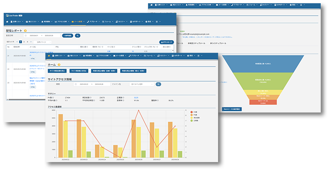Open domain name dropdown (全ドメイン合計)

pyautogui.click(x=142, y=84)
